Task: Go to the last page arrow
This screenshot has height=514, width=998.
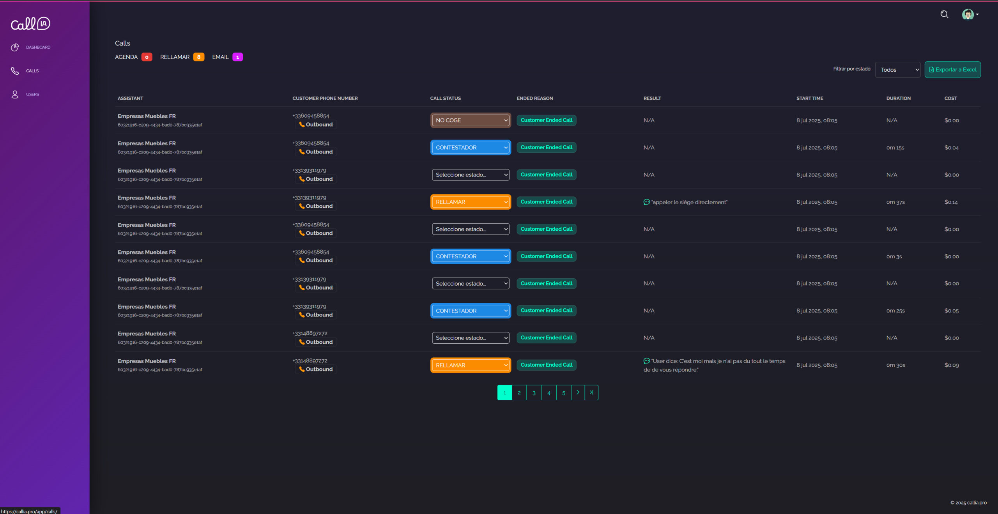Action: (591, 392)
